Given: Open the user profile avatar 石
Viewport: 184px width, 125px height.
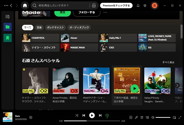Looking at the screenshot, I should tap(155, 6).
